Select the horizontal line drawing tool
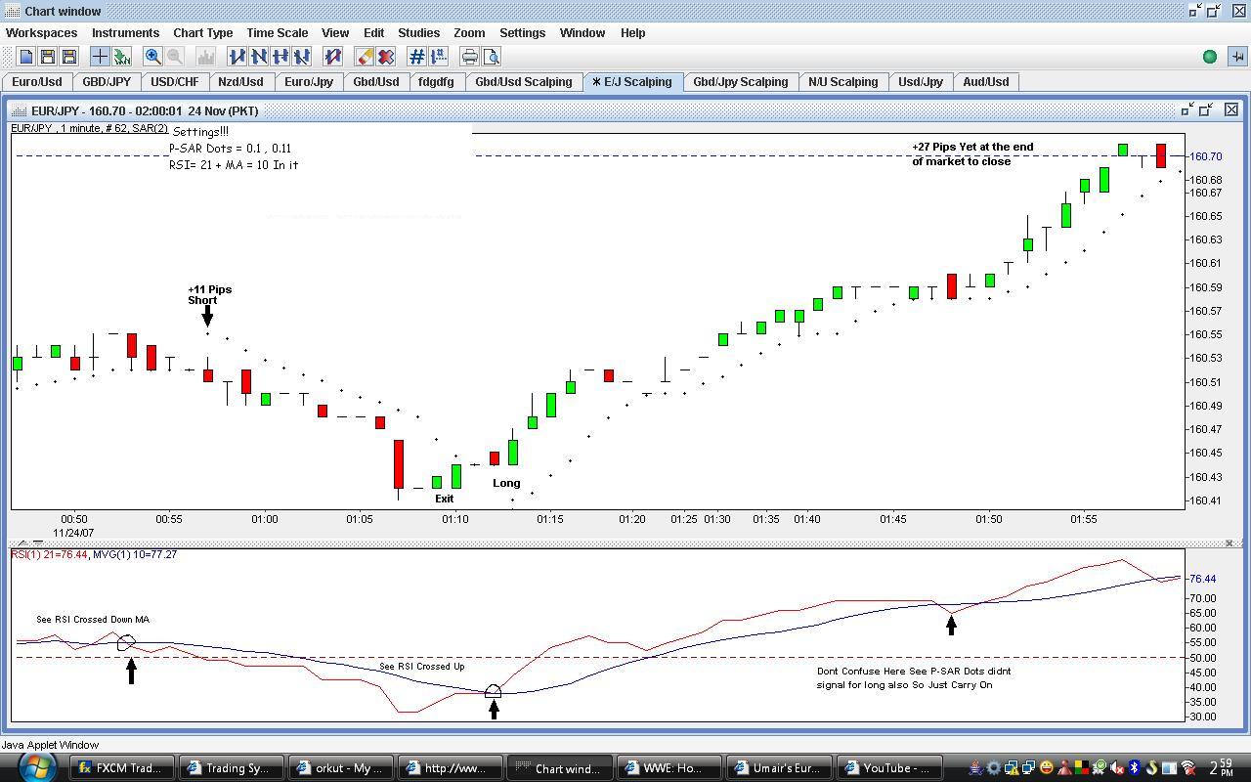This screenshot has height=782, width=1251. tap(280, 57)
